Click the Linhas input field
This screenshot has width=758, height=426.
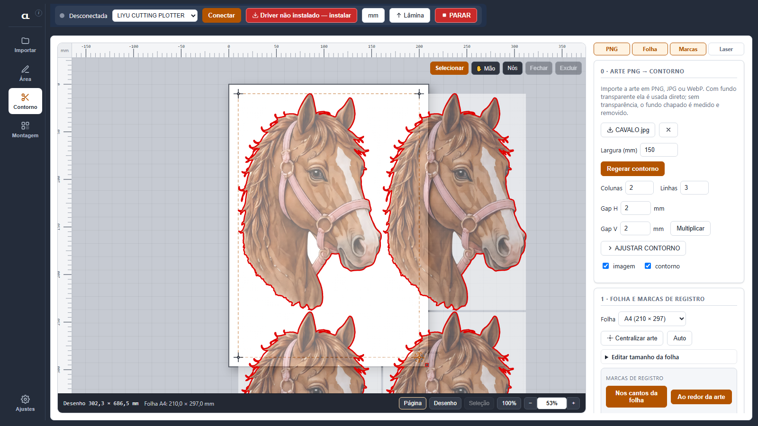click(694, 187)
